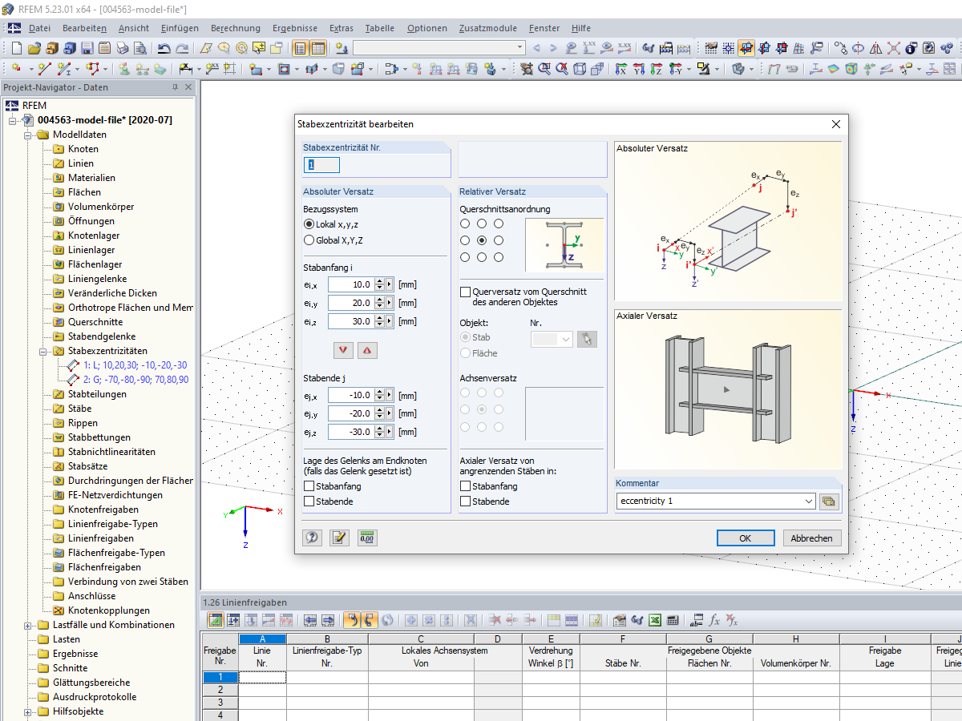Toggle the Project Navigator display icon
962x721 pixels.
click(x=301, y=48)
